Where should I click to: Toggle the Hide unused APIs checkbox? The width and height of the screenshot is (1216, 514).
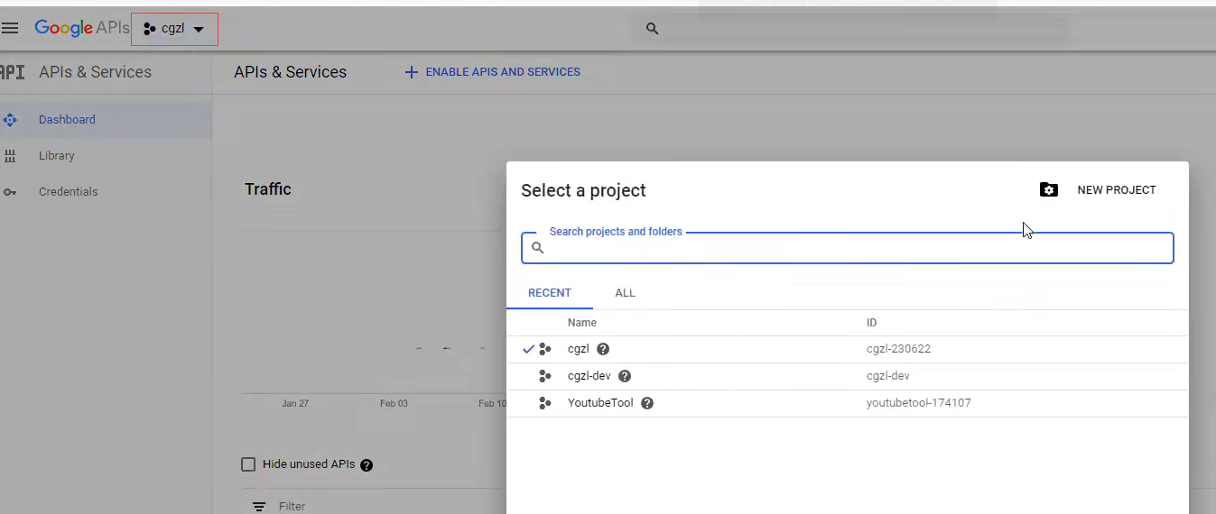(248, 464)
